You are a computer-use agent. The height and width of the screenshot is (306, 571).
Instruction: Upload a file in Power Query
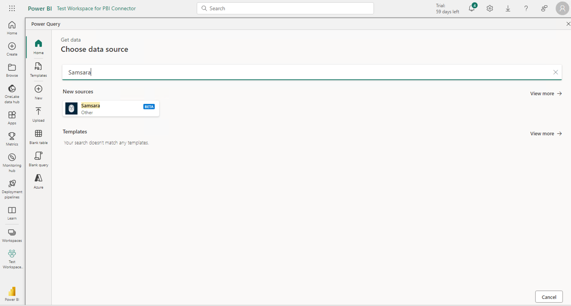pyautogui.click(x=38, y=114)
